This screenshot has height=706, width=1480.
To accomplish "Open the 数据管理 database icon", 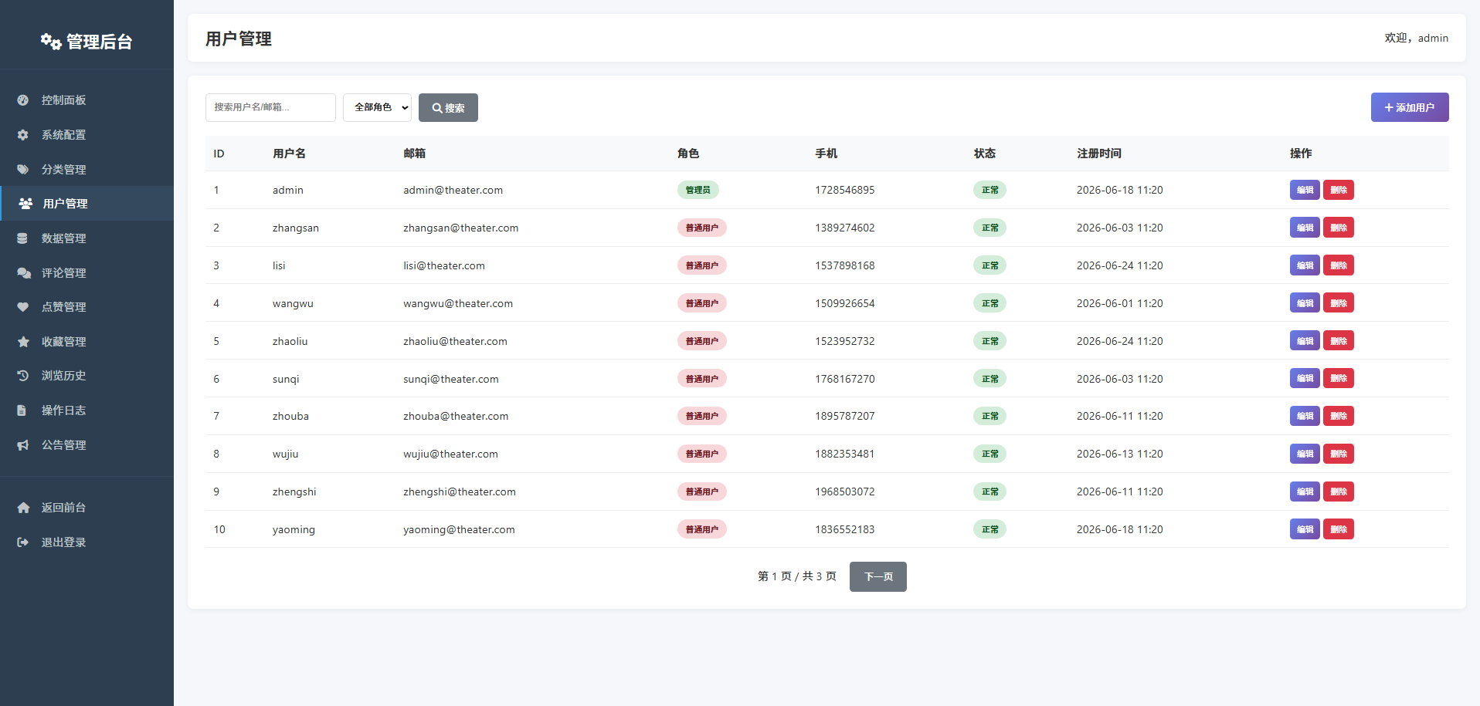I will coord(23,238).
